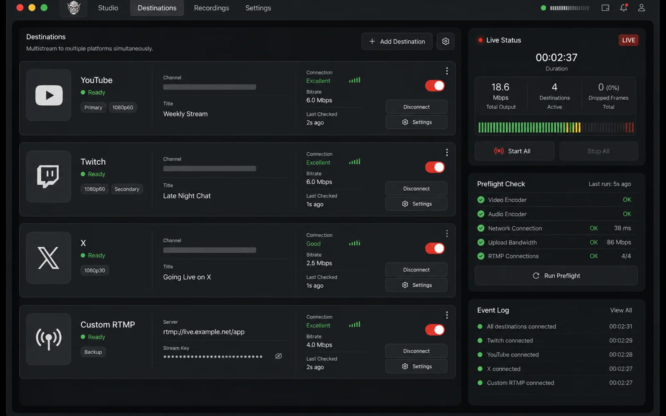Open X card more options menu

pos(447,234)
